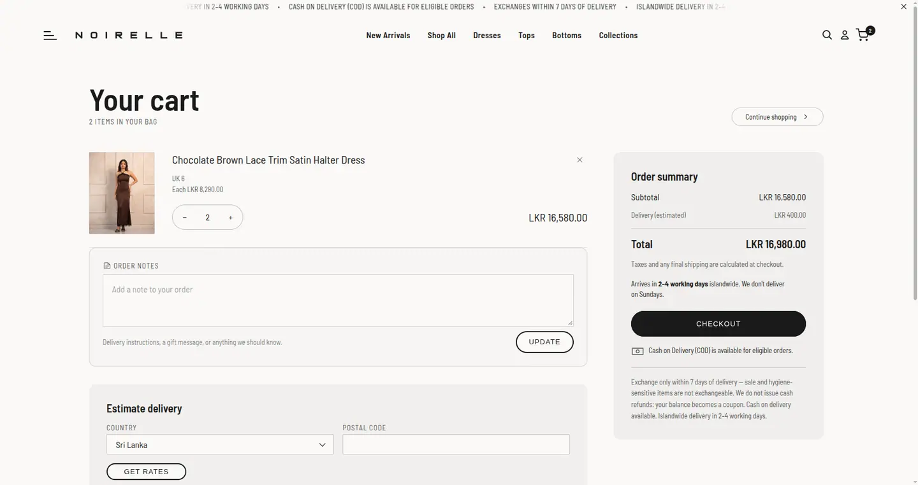Image resolution: width=918 pixels, height=485 pixels.
Task: Click the Estimate delivery heading
Action: click(x=144, y=409)
